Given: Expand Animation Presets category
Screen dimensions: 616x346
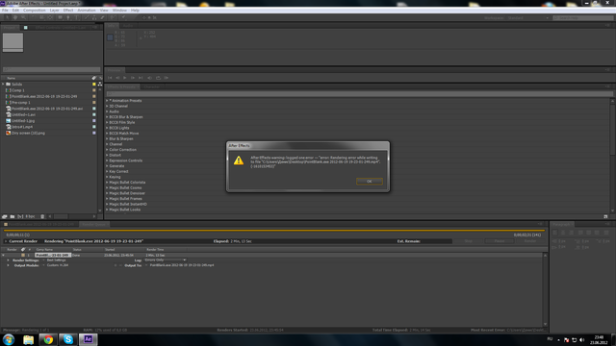Looking at the screenshot, I should coord(107,100).
